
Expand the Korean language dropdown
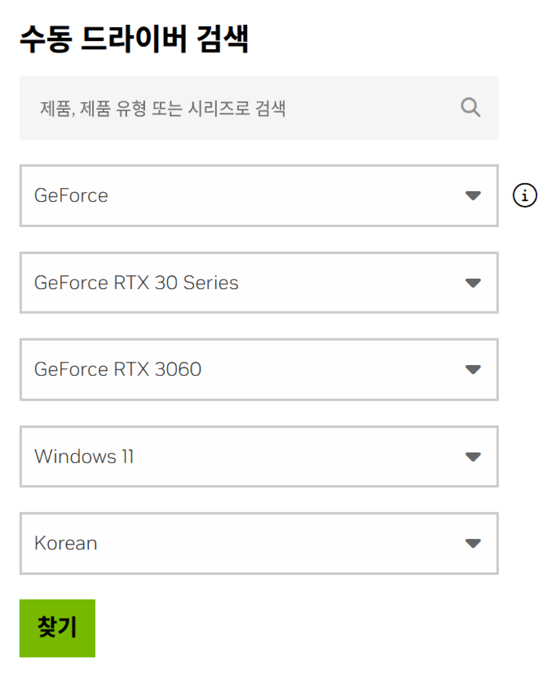259,544
